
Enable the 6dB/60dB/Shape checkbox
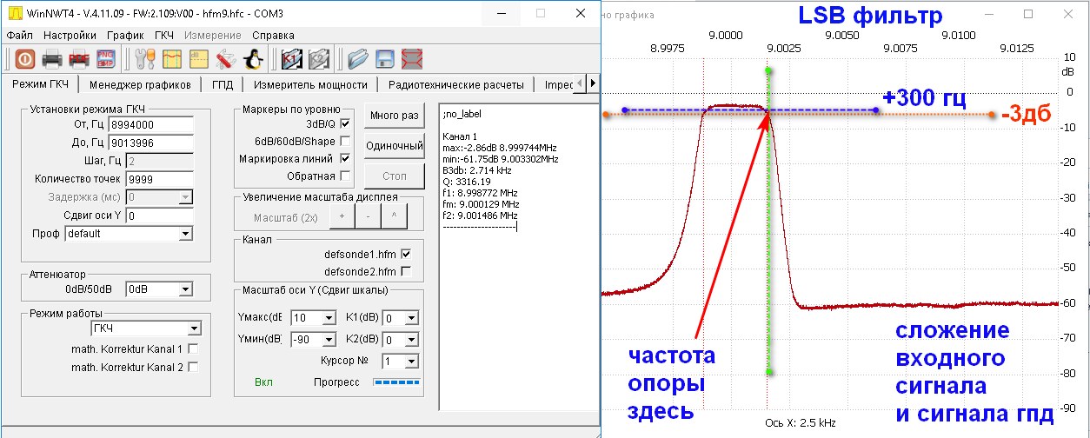(345, 142)
